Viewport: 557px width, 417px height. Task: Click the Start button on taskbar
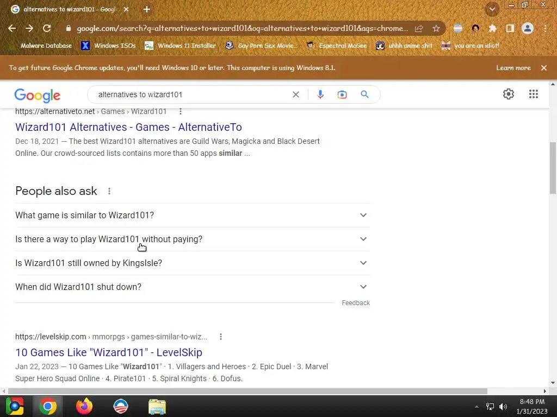point(15,406)
